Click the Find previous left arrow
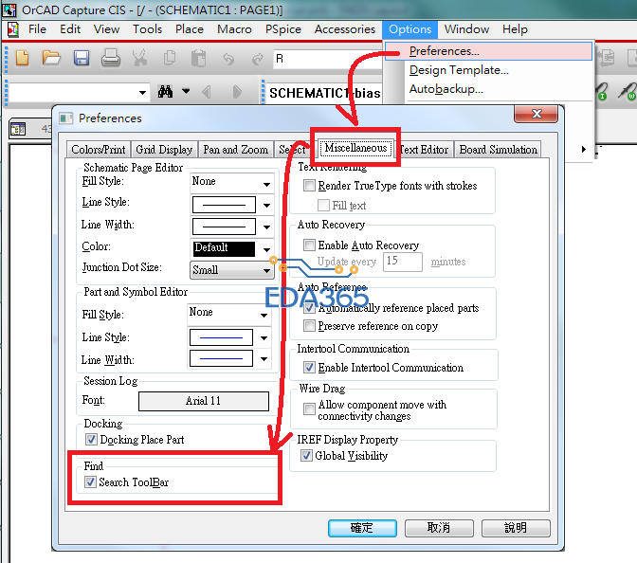Viewport: 637px width, 563px height. click(x=207, y=92)
